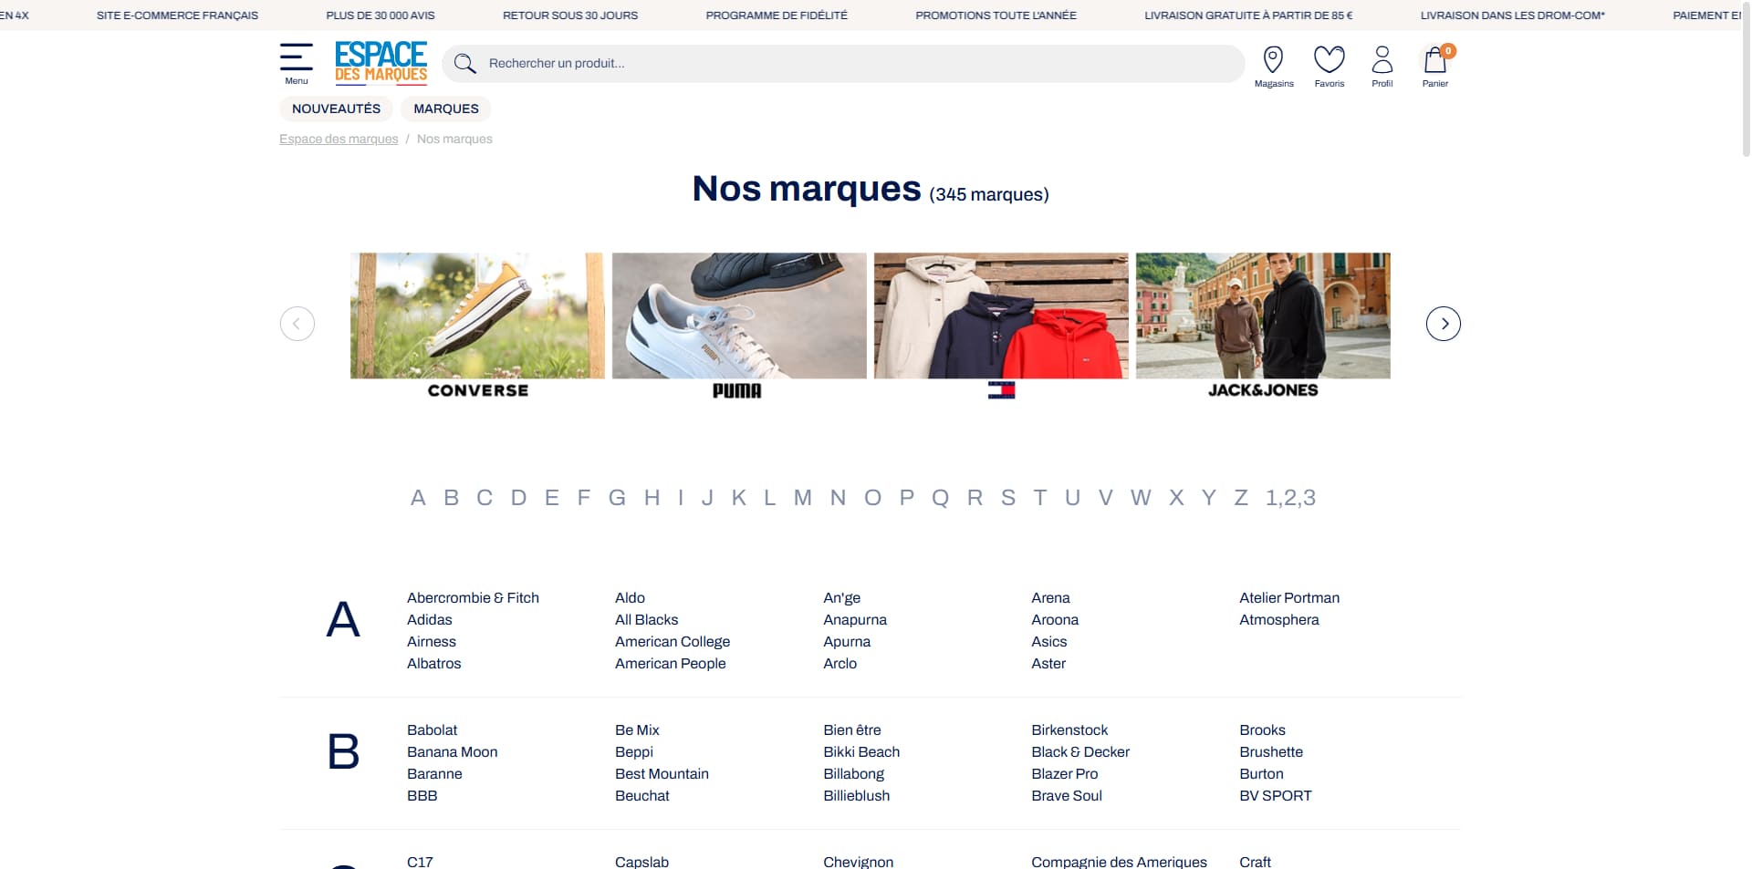This screenshot has height=869, width=1752.
Task: Open the hamburger Menu icon
Action: coord(297,63)
